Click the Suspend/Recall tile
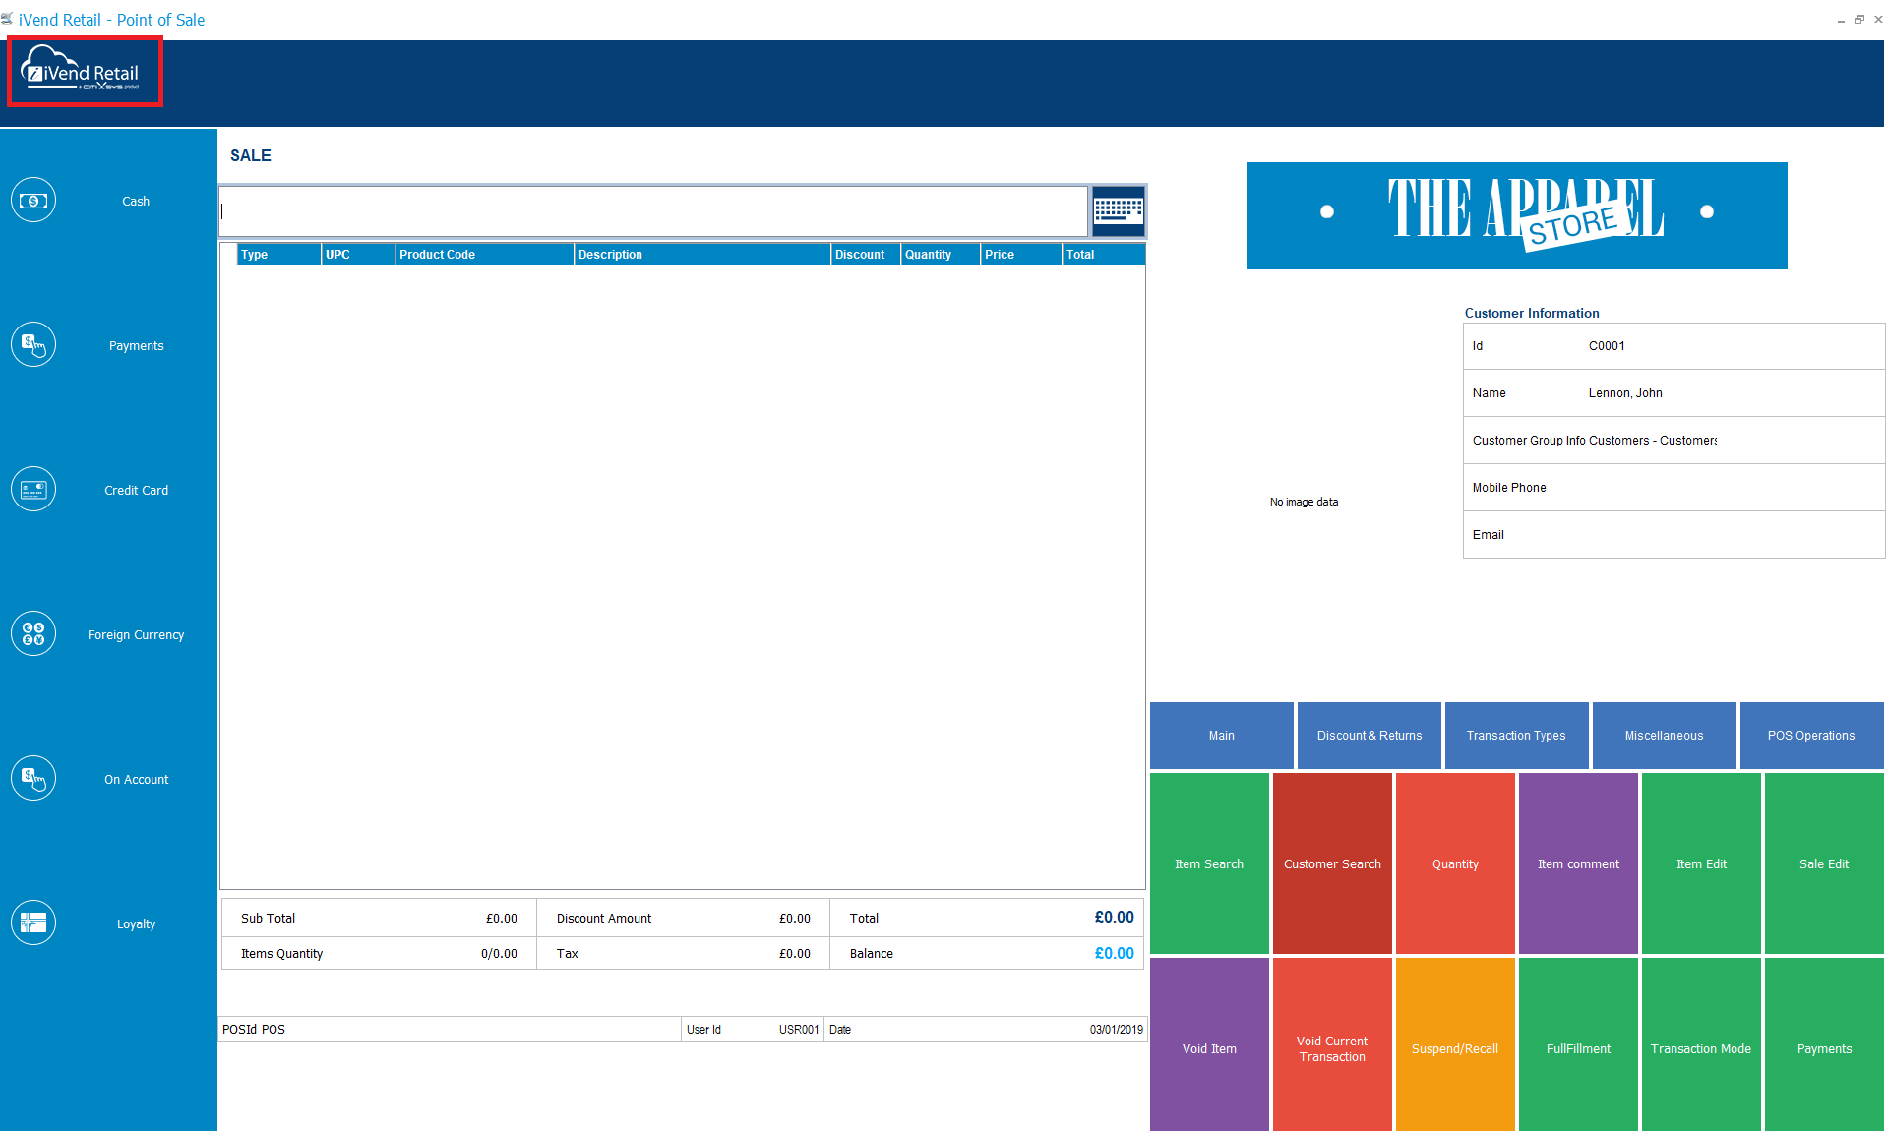The height and width of the screenshot is (1131, 1886). coord(1455,1044)
